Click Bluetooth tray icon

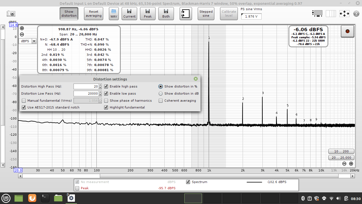[x=303, y=198]
